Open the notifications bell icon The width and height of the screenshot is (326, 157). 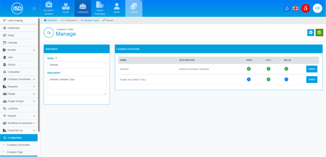pyautogui.click(x=287, y=8)
